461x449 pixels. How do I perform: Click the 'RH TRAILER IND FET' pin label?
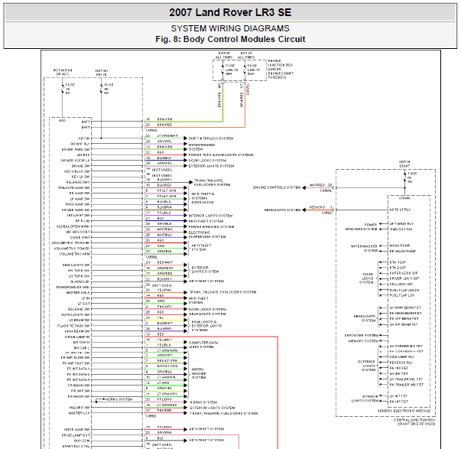point(406,385)
